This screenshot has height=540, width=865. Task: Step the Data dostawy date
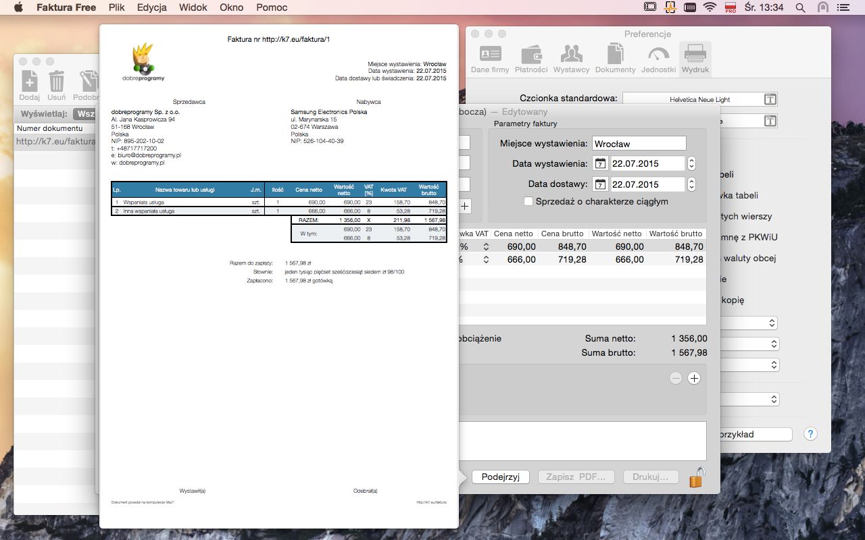click(x=691, y=184)
